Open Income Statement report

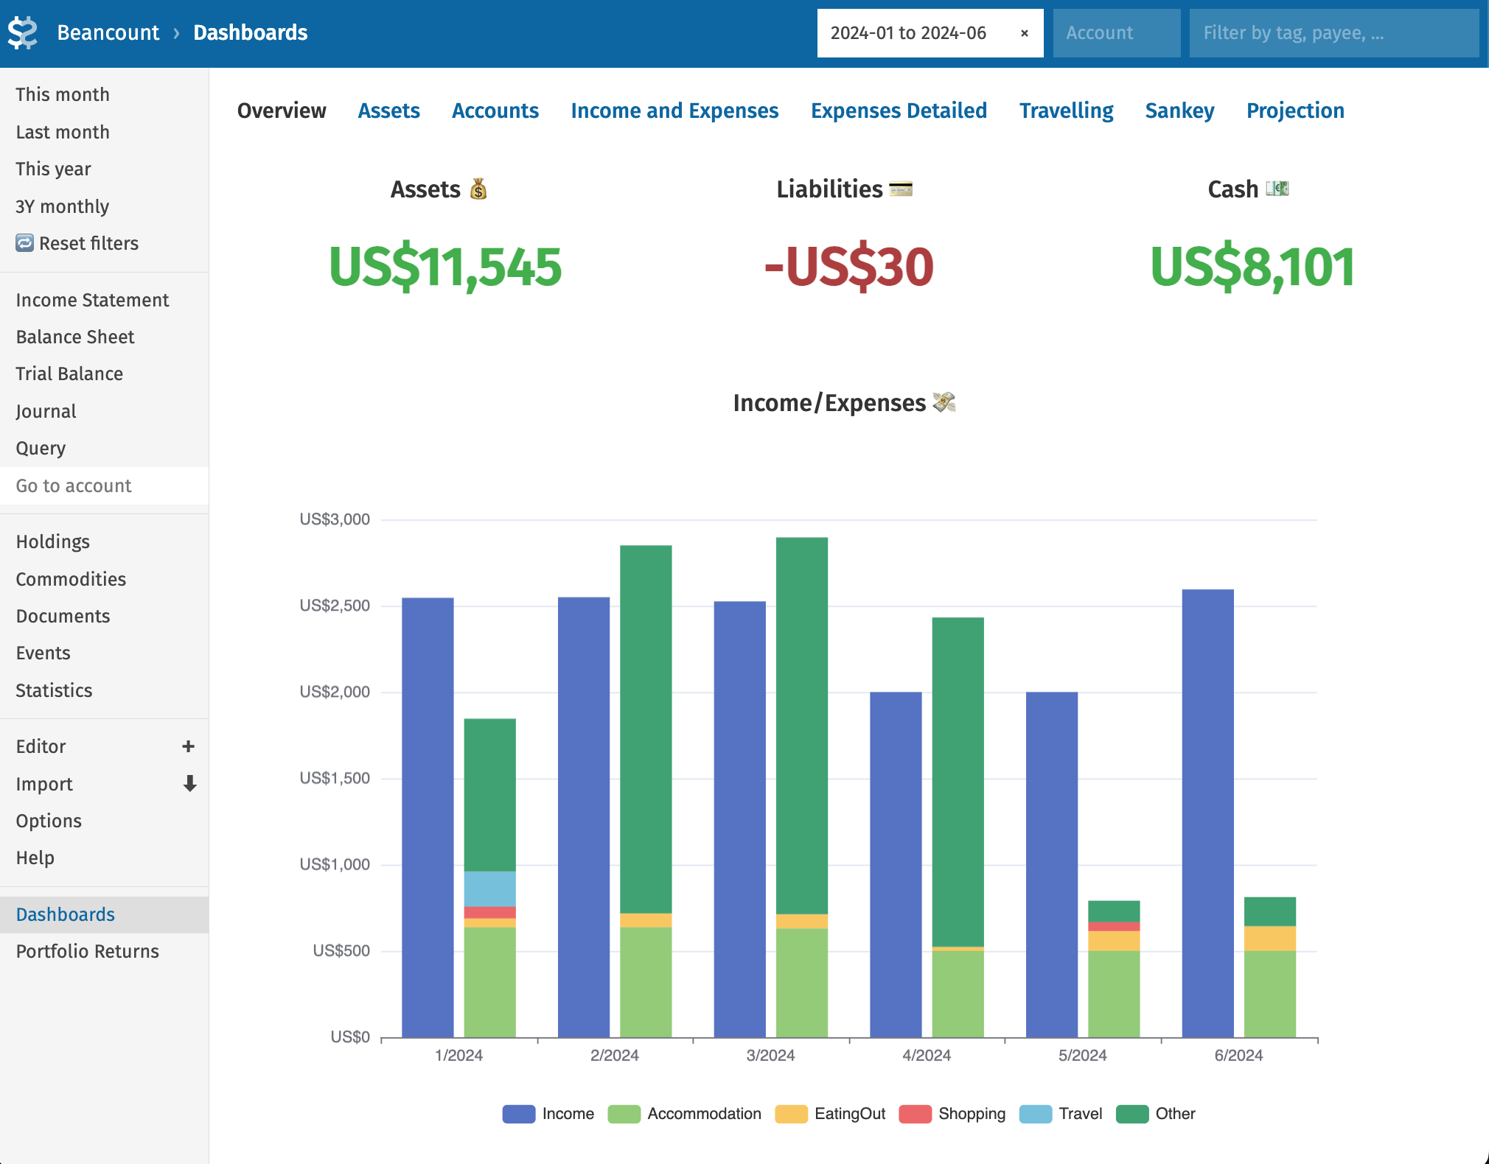pos(104,300)
